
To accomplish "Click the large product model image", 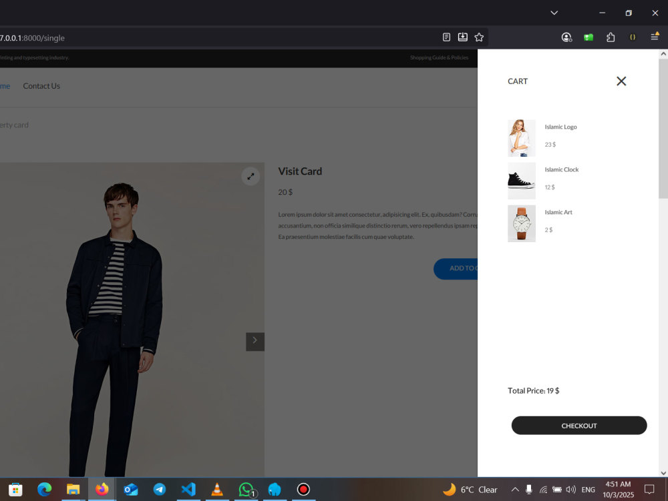I will (132, 320).
